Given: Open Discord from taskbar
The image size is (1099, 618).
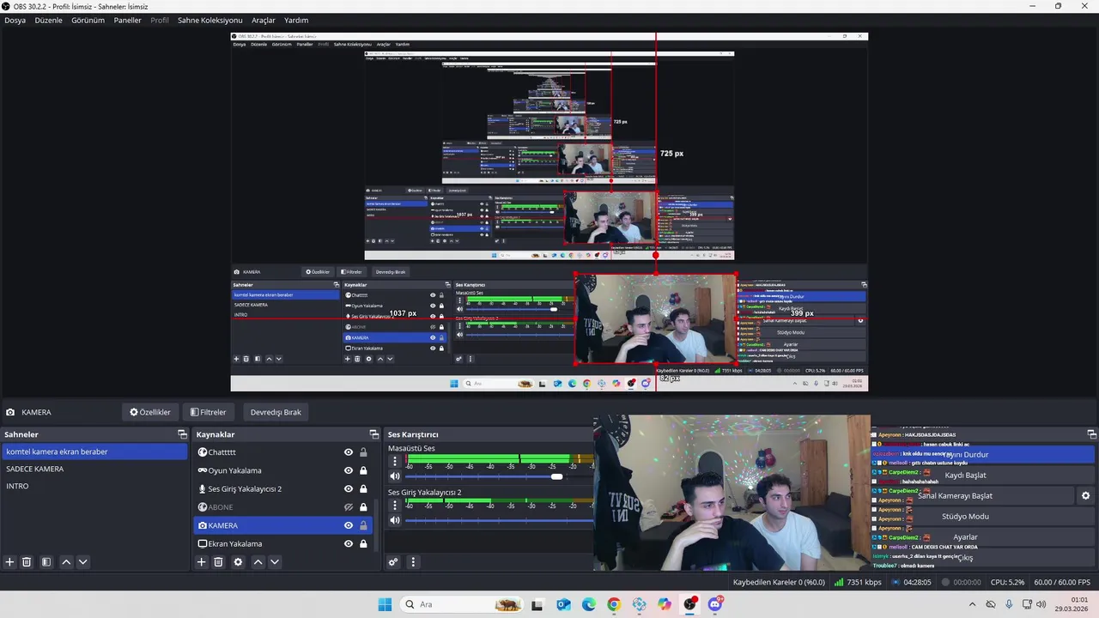Looking at the screenshot, I should coord(715,604).
